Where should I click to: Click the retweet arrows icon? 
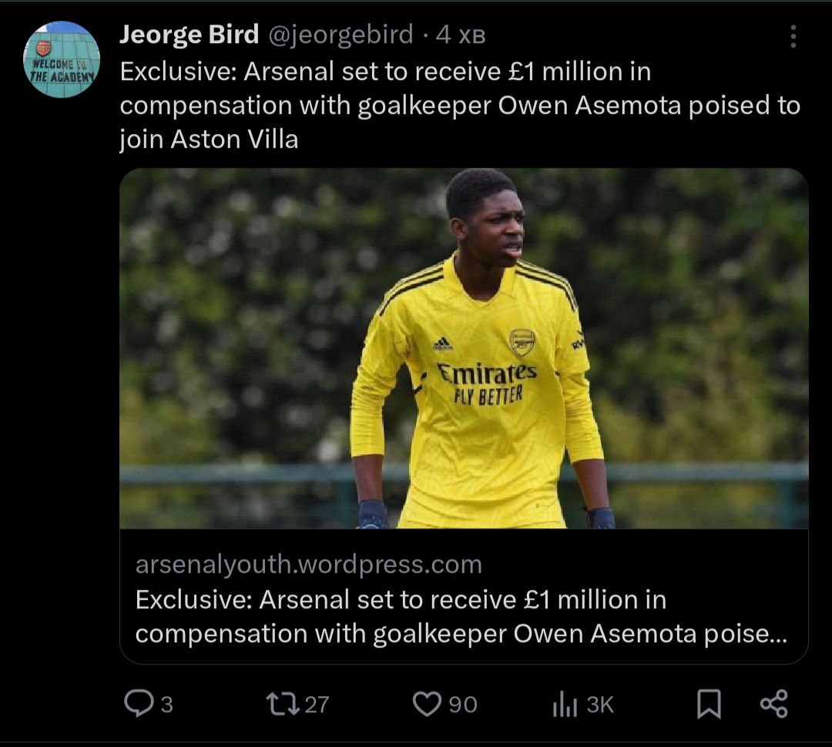coord(281,703)
